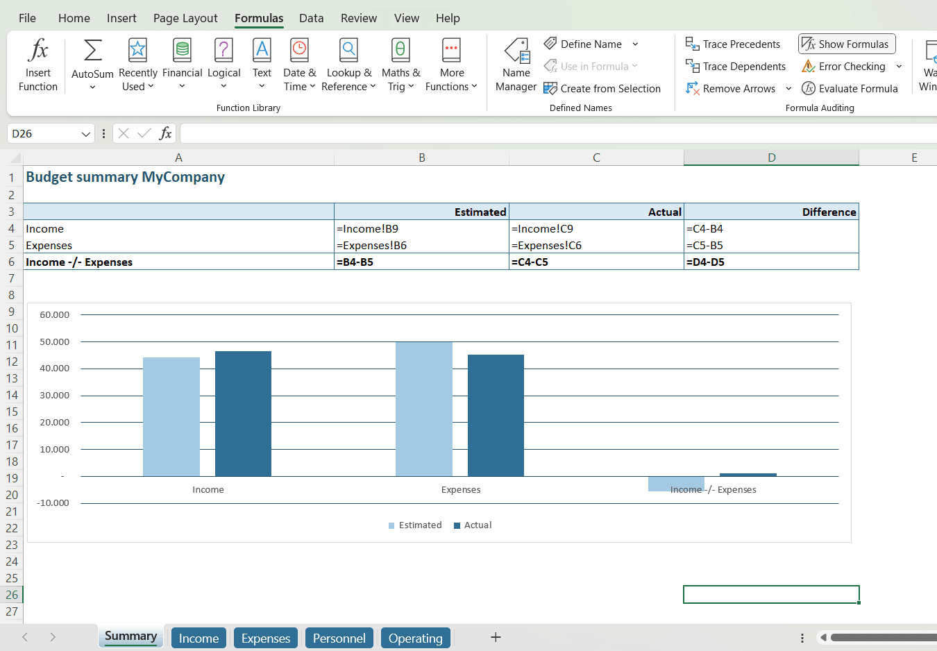Open the Expenses worksheet tab

(265, 639)
